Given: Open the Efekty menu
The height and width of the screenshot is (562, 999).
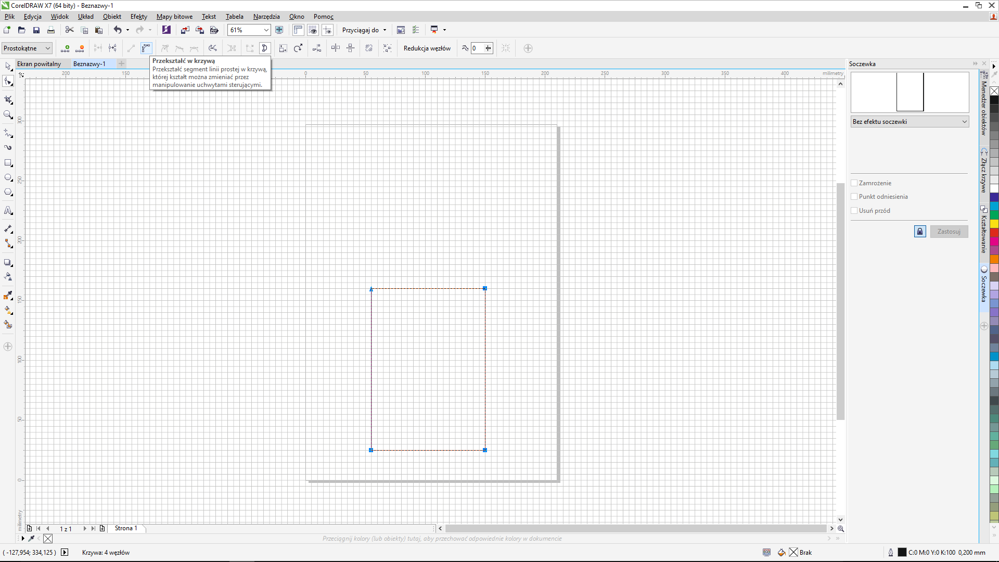Looking at the screenshot, I should [138, 17].
